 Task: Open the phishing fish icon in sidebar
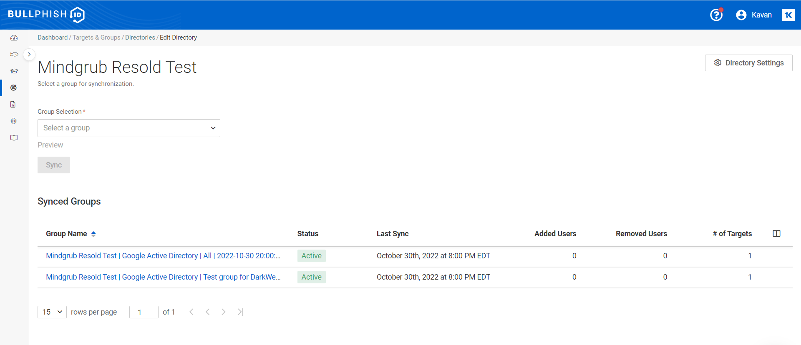click(x=14, y=54)
